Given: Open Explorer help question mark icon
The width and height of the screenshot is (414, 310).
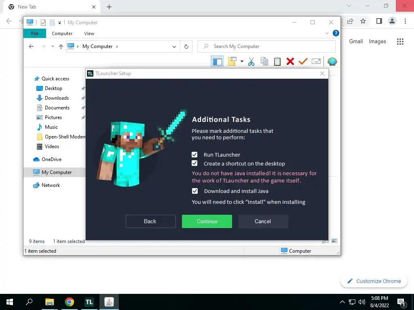Looking at the screenshot, I should click(336, 33).
